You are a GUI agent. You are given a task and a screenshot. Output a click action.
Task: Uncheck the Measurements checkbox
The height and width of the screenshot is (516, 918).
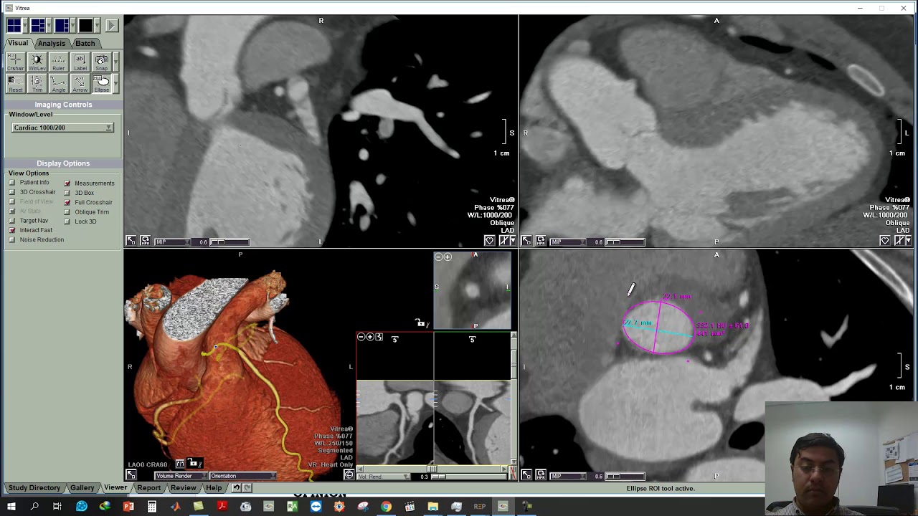coord(67,183)
